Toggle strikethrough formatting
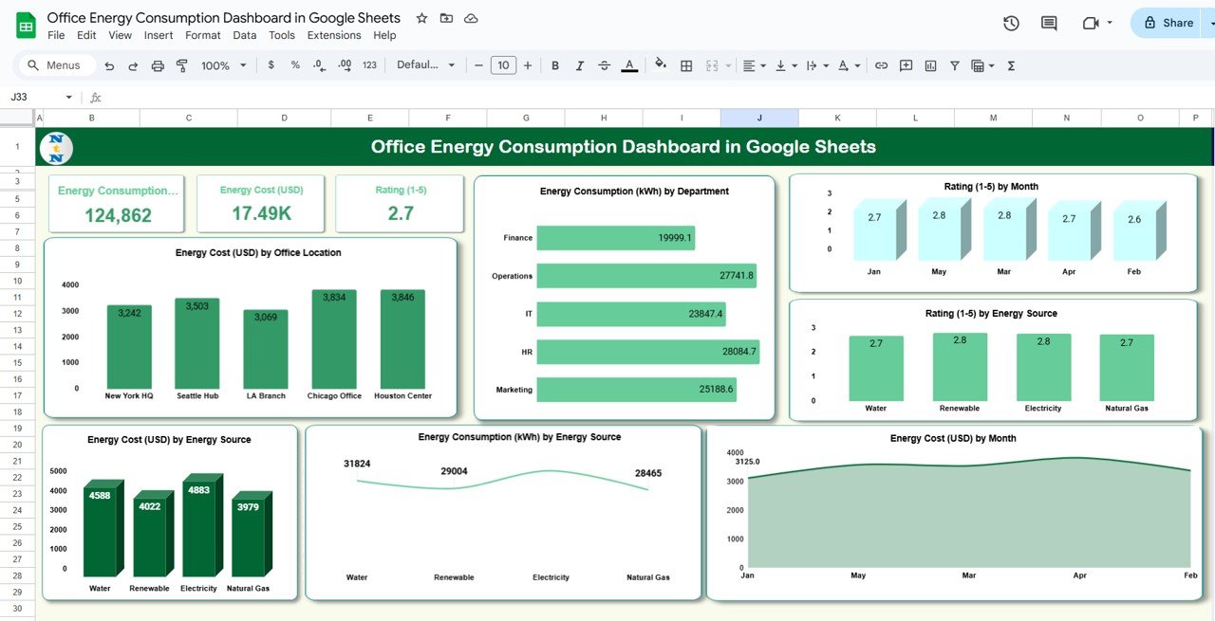The width and height of the screenshot is (1215, 621). click(605, 65)
